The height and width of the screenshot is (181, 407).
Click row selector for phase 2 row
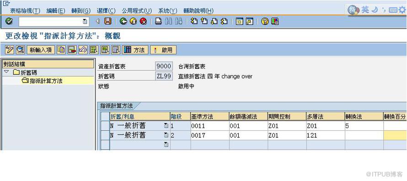pyautogui.click(x=105, y=135)
